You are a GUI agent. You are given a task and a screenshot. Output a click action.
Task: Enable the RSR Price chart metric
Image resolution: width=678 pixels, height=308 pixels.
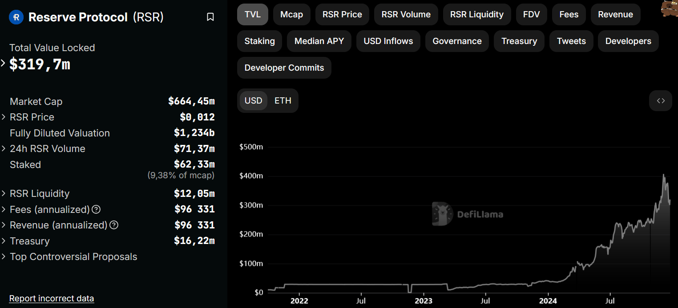(342, 15)
